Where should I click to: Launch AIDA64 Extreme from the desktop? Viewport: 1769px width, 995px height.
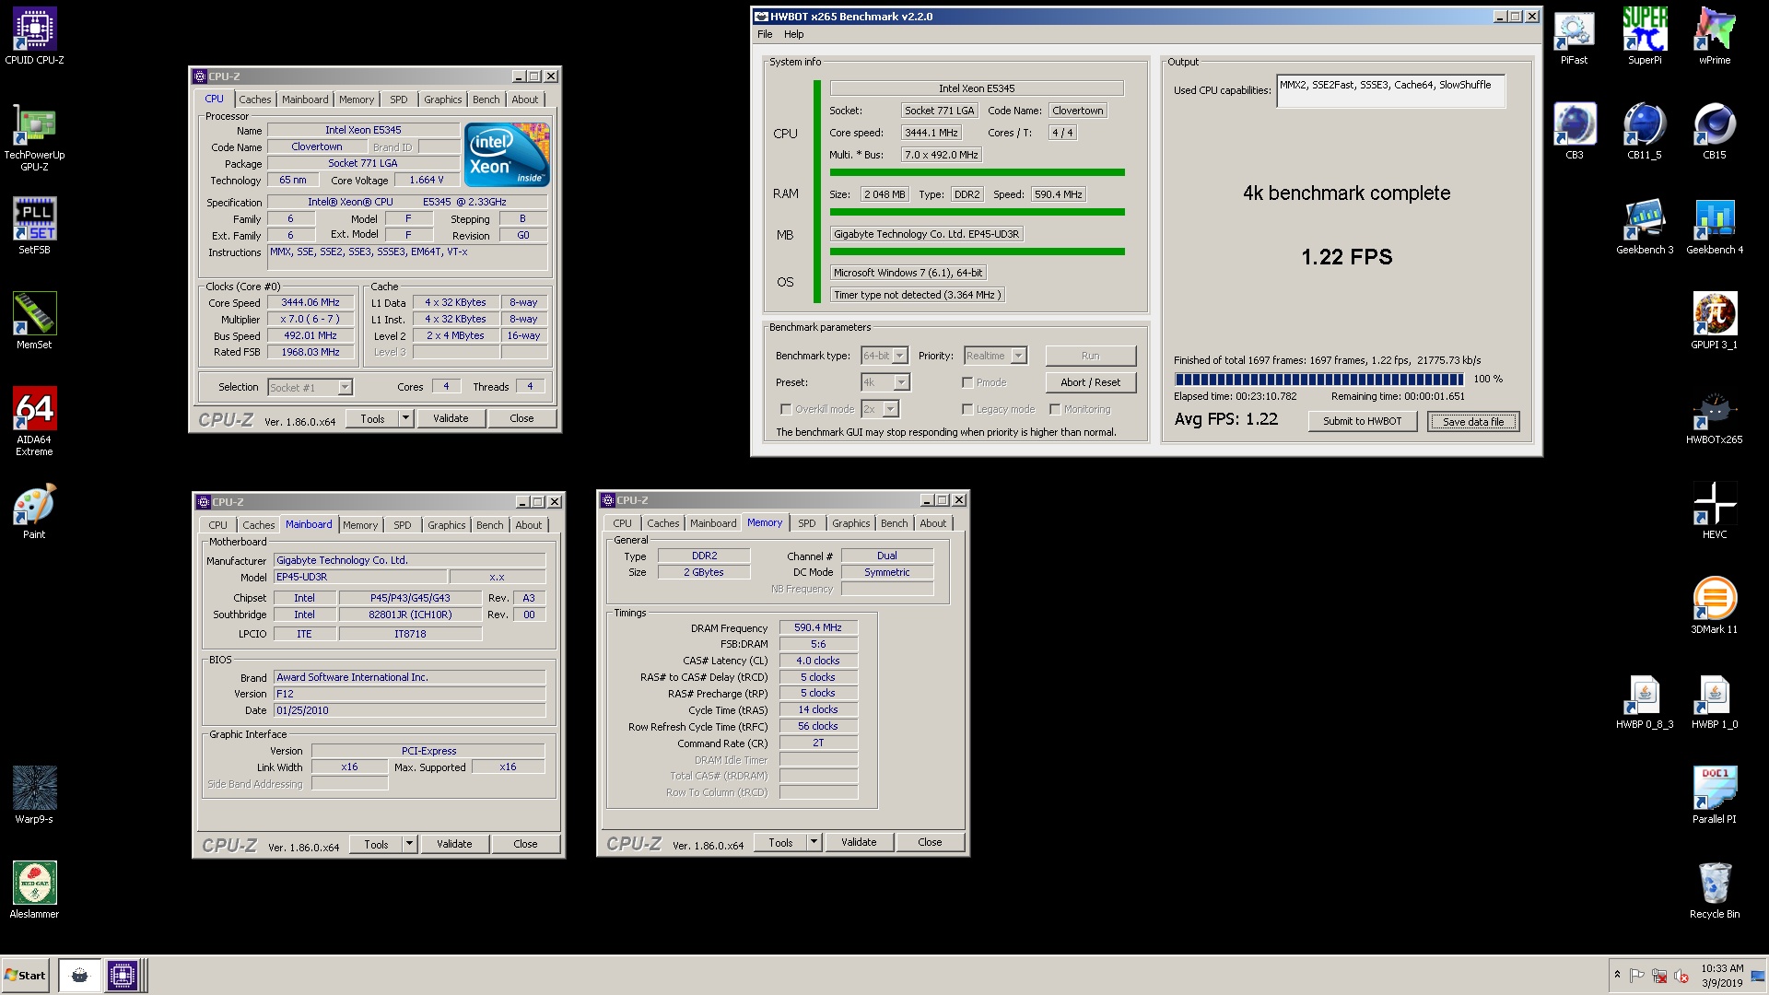(x=34, y=421)
